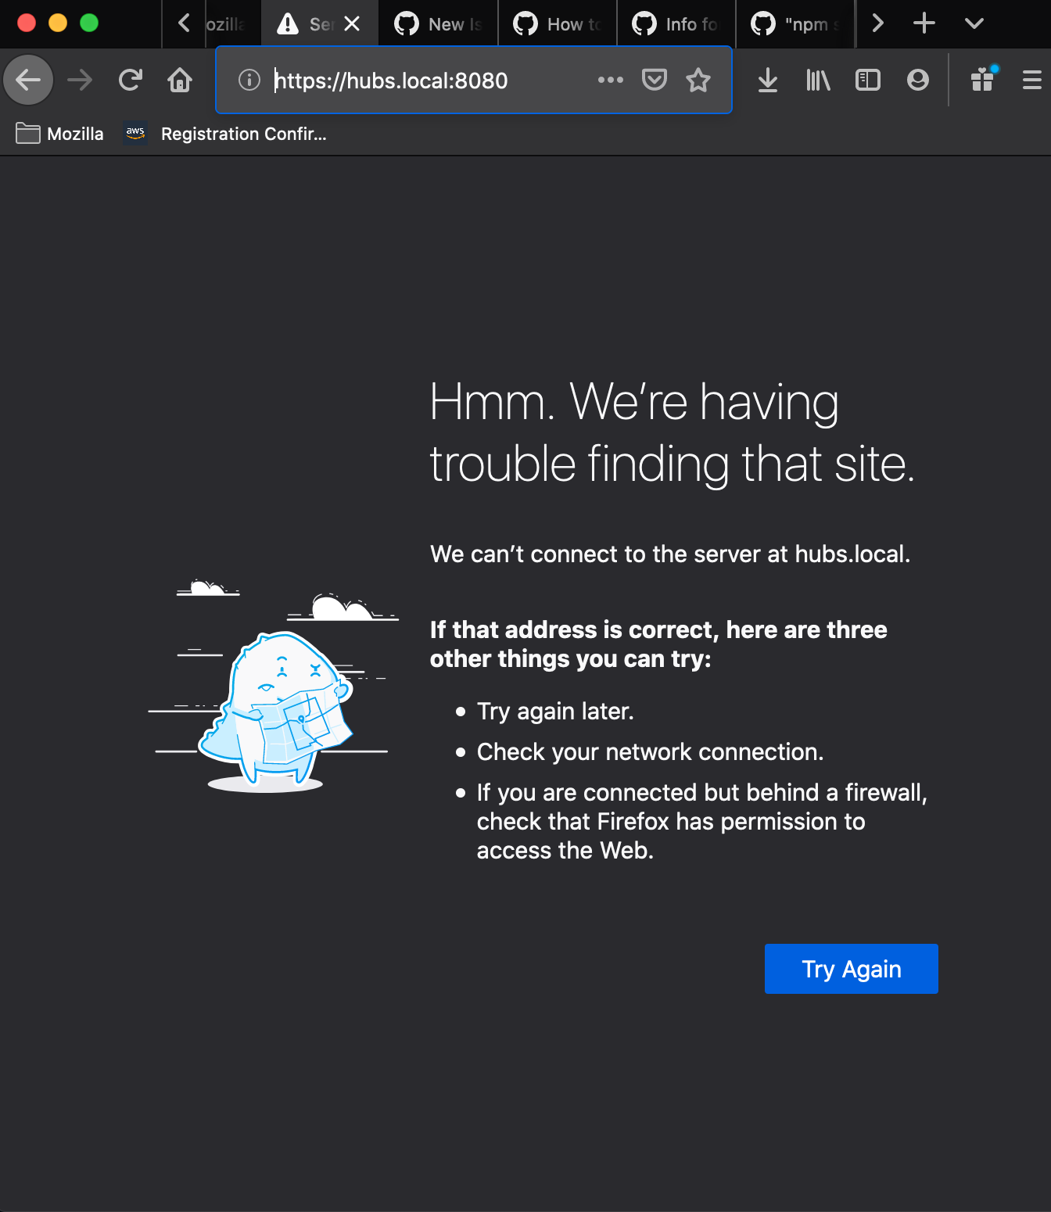Viewport: 1051px width, 1212px height.
Task: Open page actions three-dot menu
Action: click(611, 80)
